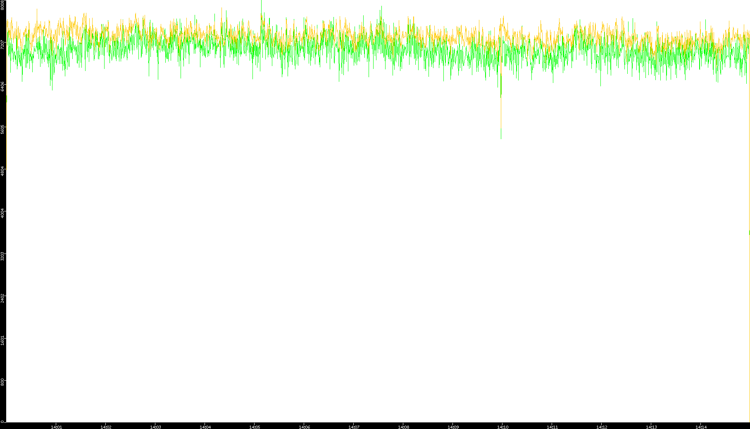Click the 4804 vertical axis value
Screen dimensions: 750x429
click(2, 171)
